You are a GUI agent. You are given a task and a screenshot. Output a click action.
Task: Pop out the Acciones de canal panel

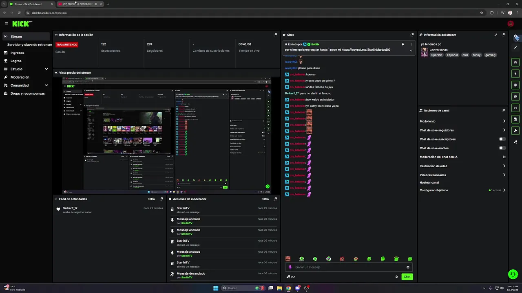(503, 111)
